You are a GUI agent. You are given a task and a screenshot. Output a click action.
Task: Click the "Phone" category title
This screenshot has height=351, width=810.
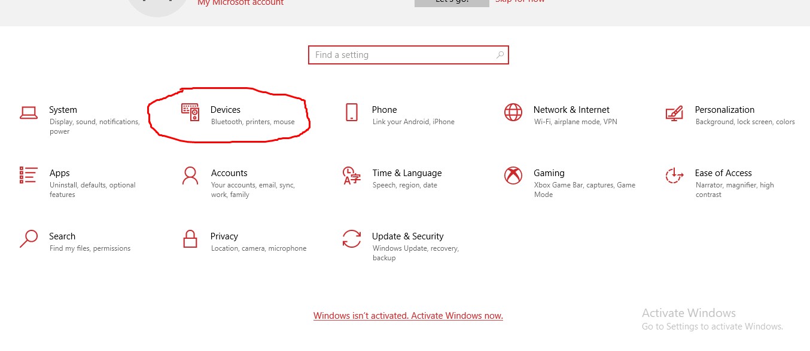point(384,110)
